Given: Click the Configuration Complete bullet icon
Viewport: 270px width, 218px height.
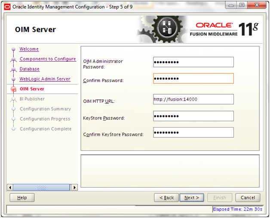Looking at the screenshot, I should [13, 129].
